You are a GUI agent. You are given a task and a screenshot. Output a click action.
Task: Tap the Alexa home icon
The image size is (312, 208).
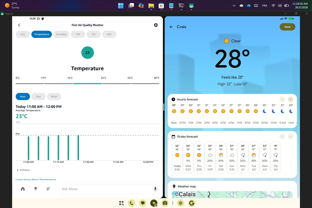coord(23,189)
